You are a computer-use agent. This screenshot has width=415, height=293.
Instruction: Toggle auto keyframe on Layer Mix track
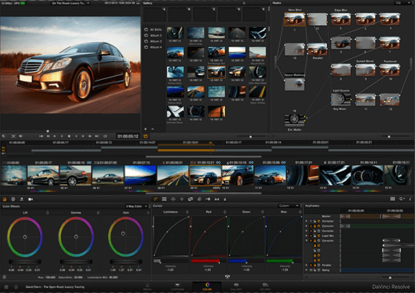(x=319, y=235)
